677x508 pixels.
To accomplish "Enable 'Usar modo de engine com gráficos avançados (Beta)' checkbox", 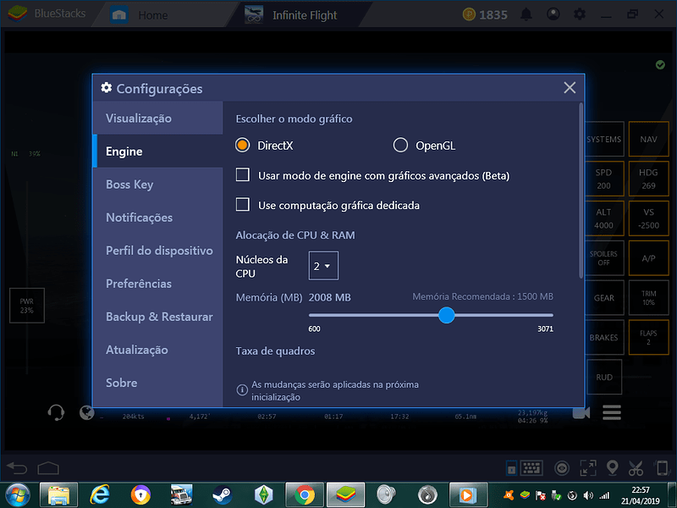I will pos(243,175).
